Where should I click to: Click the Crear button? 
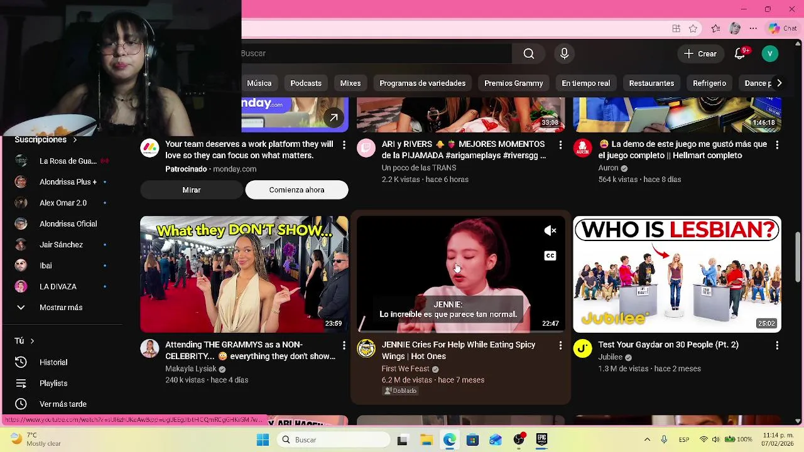coord(700,54)
